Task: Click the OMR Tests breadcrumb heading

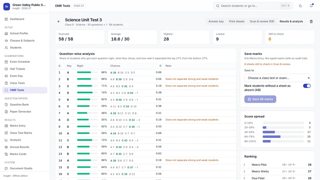Action: [62, 6]
